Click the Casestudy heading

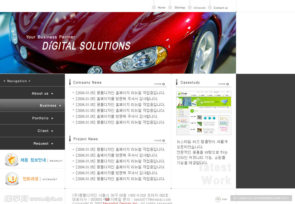point(190,82)
